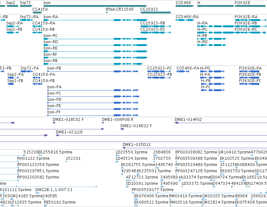
Task: Select the CG15923 gene bar
Action: pos(156,13)
